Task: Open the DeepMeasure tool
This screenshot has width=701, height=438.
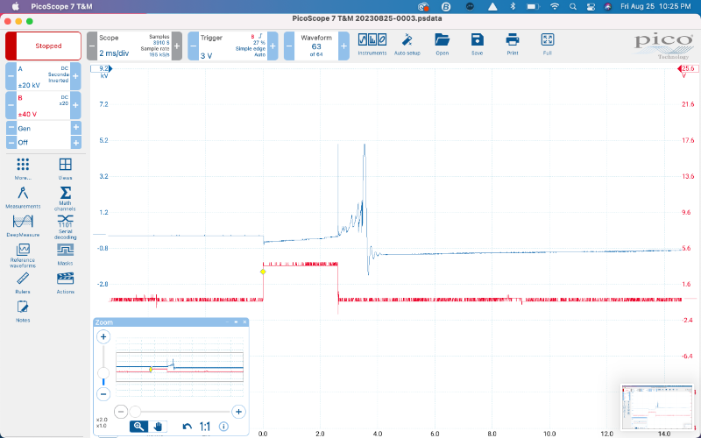Action: (x=23, y=225)
